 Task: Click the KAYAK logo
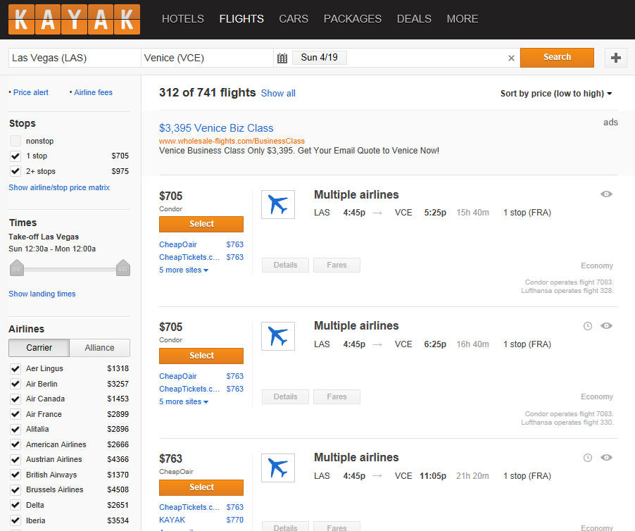coord(74,20)
